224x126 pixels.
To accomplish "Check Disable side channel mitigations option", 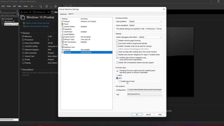I will pyautogui.click(x=117, y=55).
